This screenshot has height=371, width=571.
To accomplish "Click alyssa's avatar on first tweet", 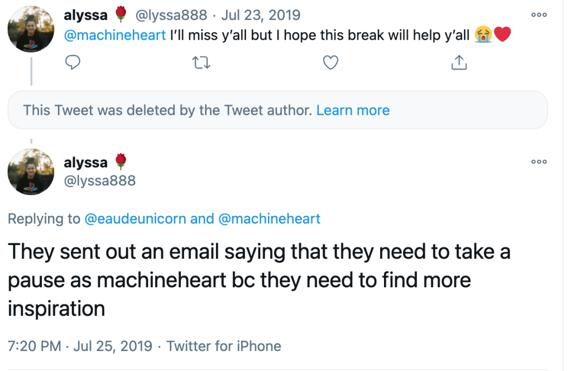I will (31, 30).
